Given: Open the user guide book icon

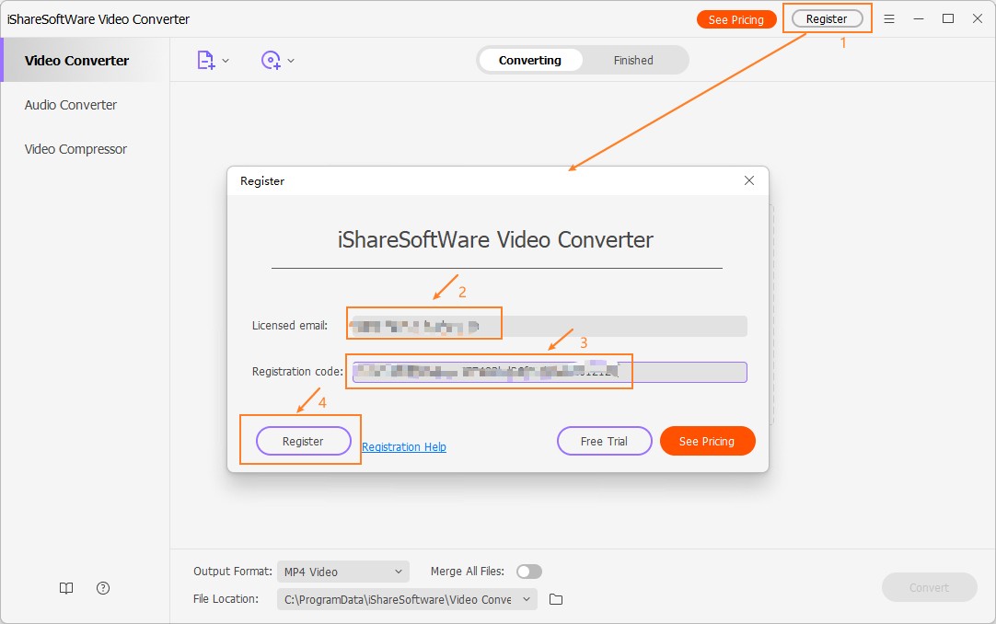Looking at the screenshot, I should [x=66, y=588].
